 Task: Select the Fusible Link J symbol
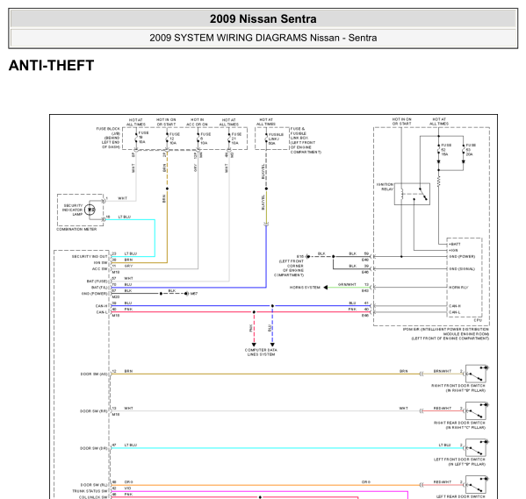tap(266, 139)
